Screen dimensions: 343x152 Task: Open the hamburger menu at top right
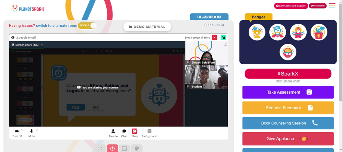(332, 6)
